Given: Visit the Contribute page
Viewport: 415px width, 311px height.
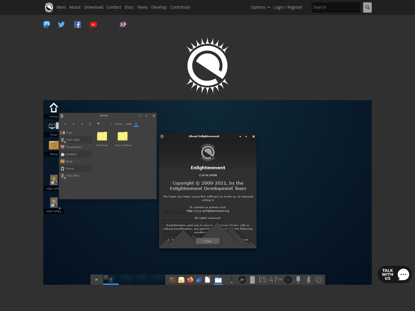Looking at the screenshot, I should tap(180, 7).
